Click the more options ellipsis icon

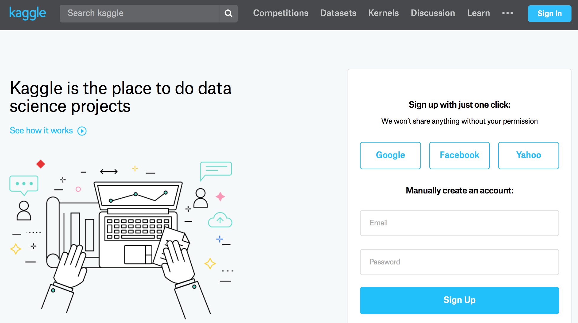click(x=508, y=13)
